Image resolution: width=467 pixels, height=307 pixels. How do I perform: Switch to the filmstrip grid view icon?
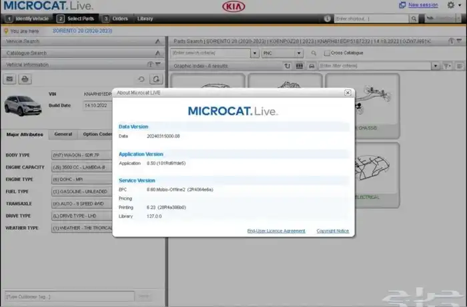[300, 66]
